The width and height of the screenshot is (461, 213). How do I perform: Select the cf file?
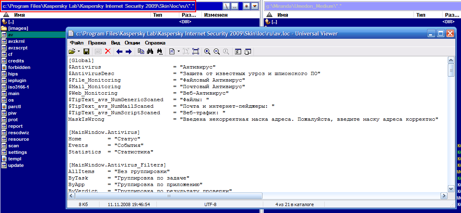pos(10,54)
